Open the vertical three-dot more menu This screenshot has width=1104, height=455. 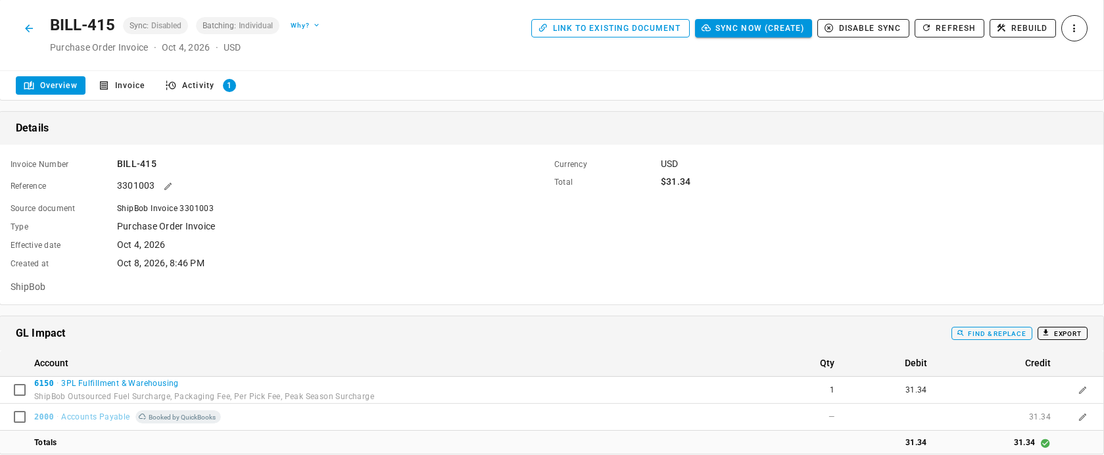click(x=1074, y=28)
